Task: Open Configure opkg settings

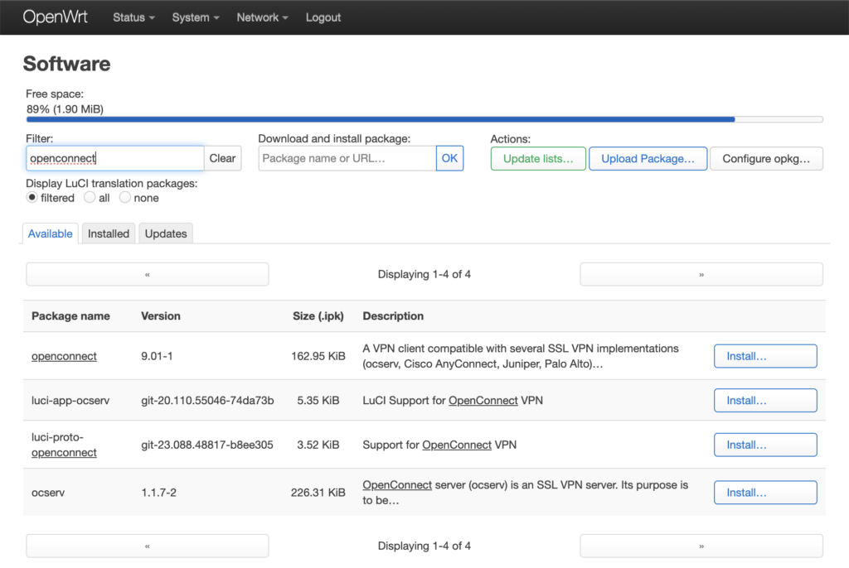Action: [x=766, y=159]
